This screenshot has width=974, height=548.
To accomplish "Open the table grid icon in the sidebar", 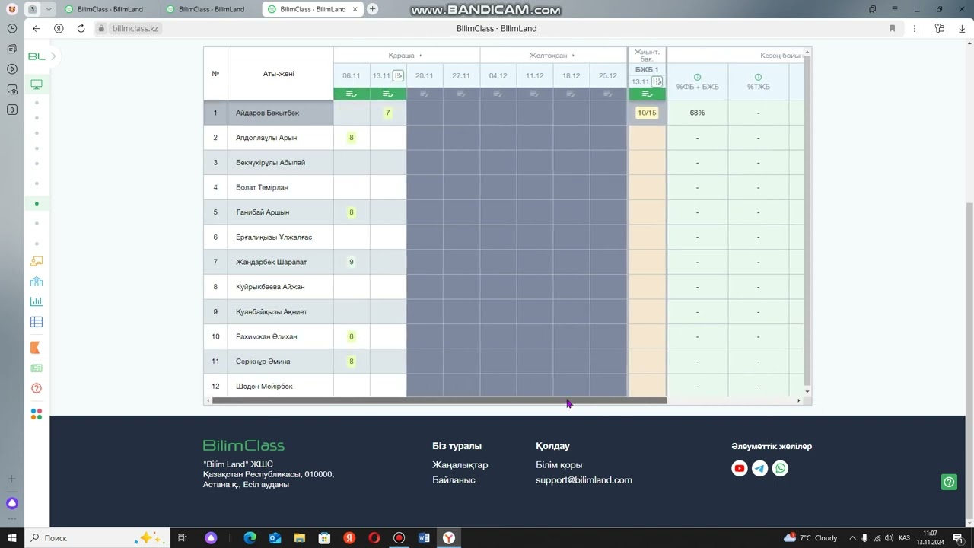I will 36,322.
